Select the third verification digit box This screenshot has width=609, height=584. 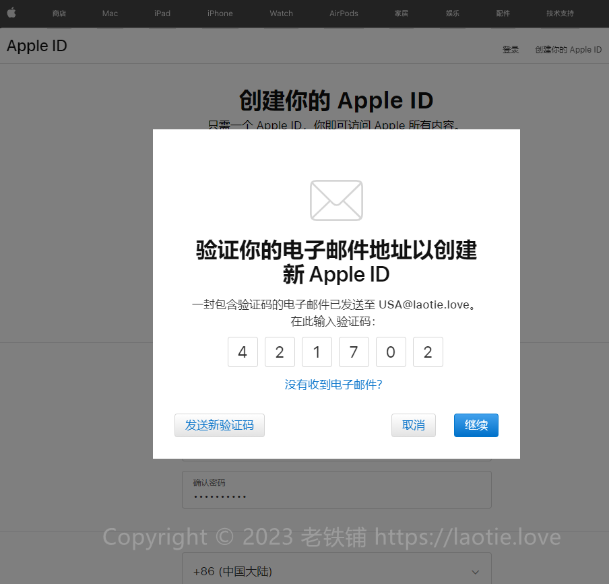click(x=317, y=352)
